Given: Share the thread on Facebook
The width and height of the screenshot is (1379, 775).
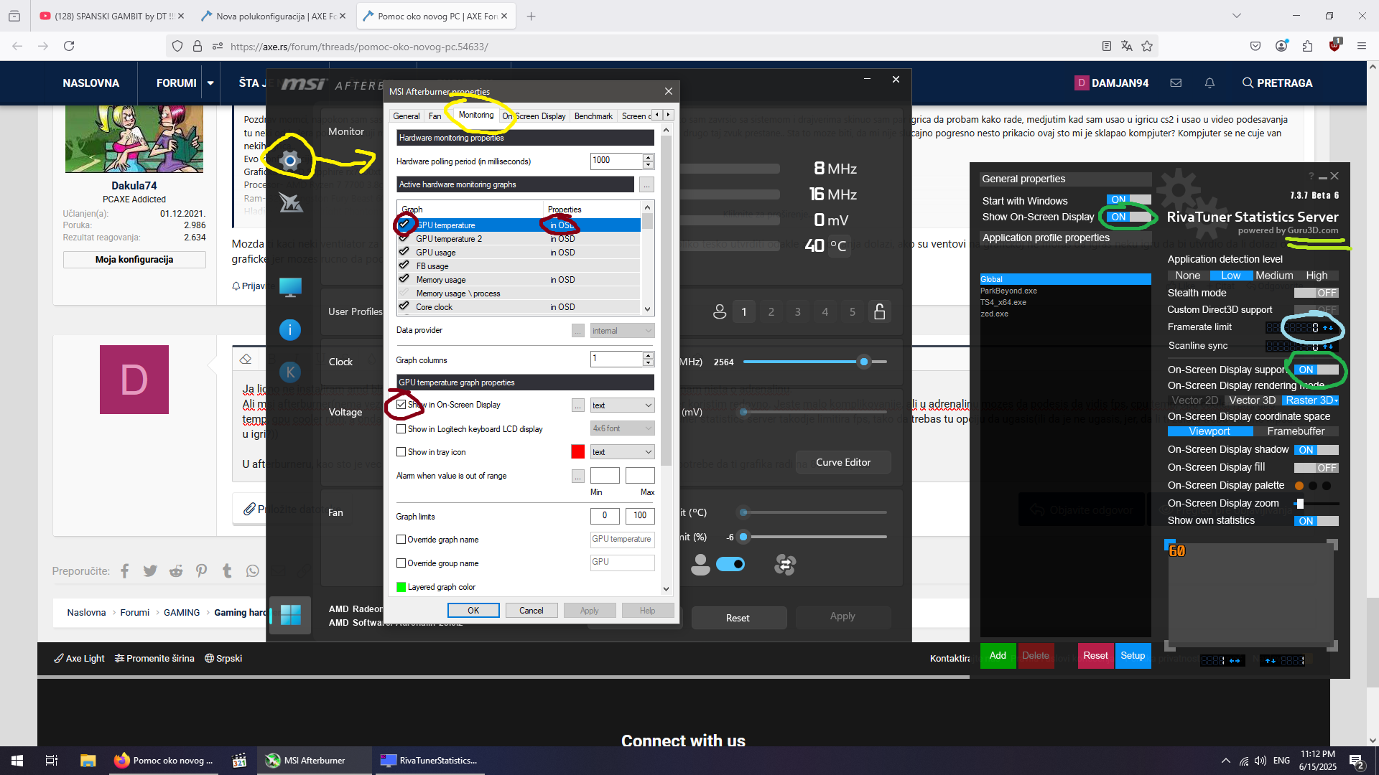Looking at the screenshot, I should pos(125,571).
